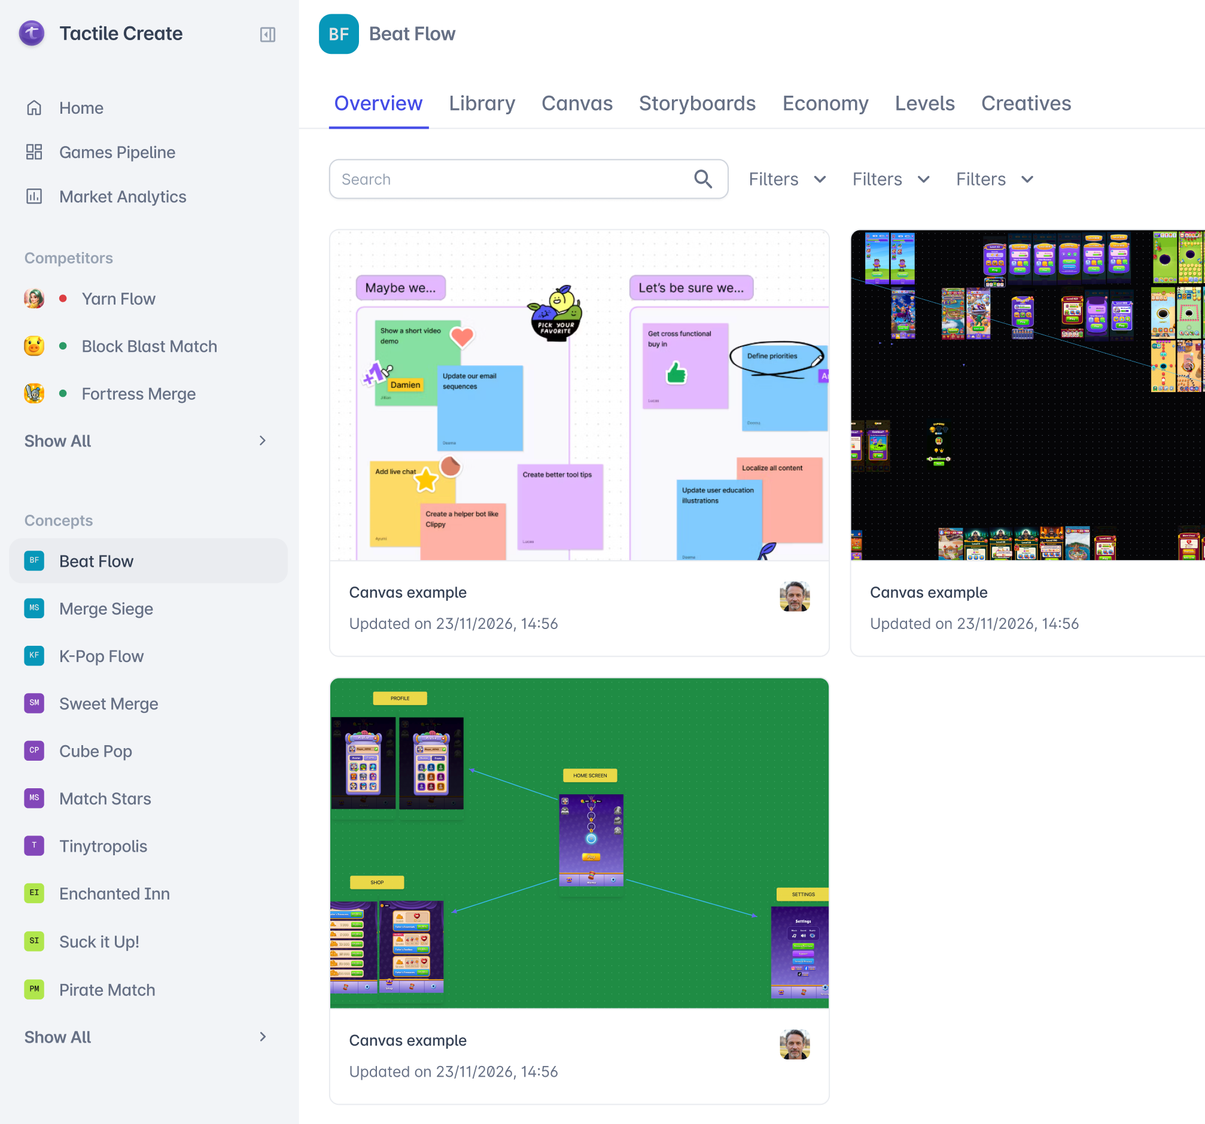Click the Block Blast Match green status dot
Image resolution: width=1205 pixels, height=1124 pixels.
pyautogui.click(x=63, y=346)
